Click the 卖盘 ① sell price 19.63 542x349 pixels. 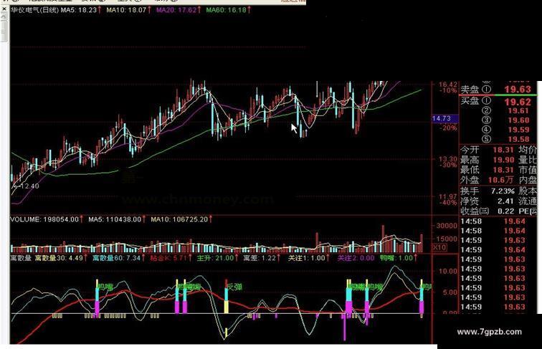click(x=518, y=90)
